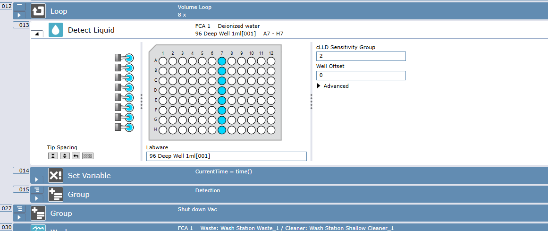Click the well grid pattern tip spacing button
Viewport: 548px width, 231px height.
coord(88,156)
